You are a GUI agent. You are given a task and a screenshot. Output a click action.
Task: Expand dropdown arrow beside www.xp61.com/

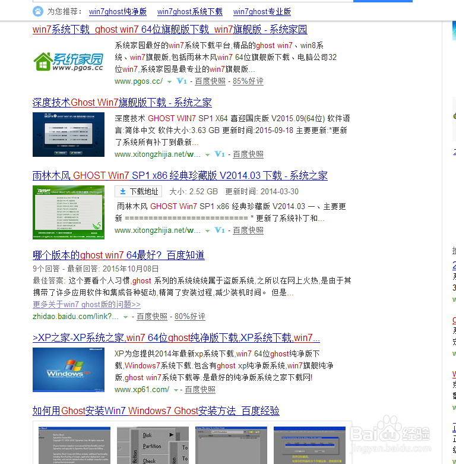(176, 390)
